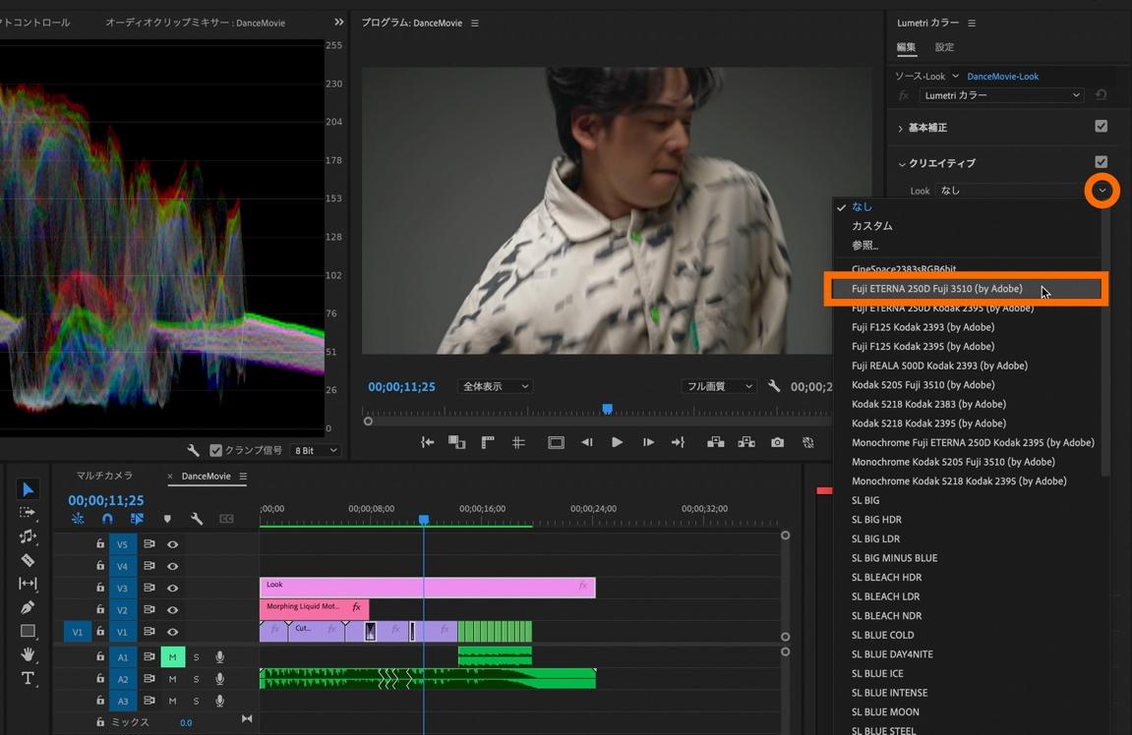Disable the Basic Correction section checkbox

tap(1101, 127)
